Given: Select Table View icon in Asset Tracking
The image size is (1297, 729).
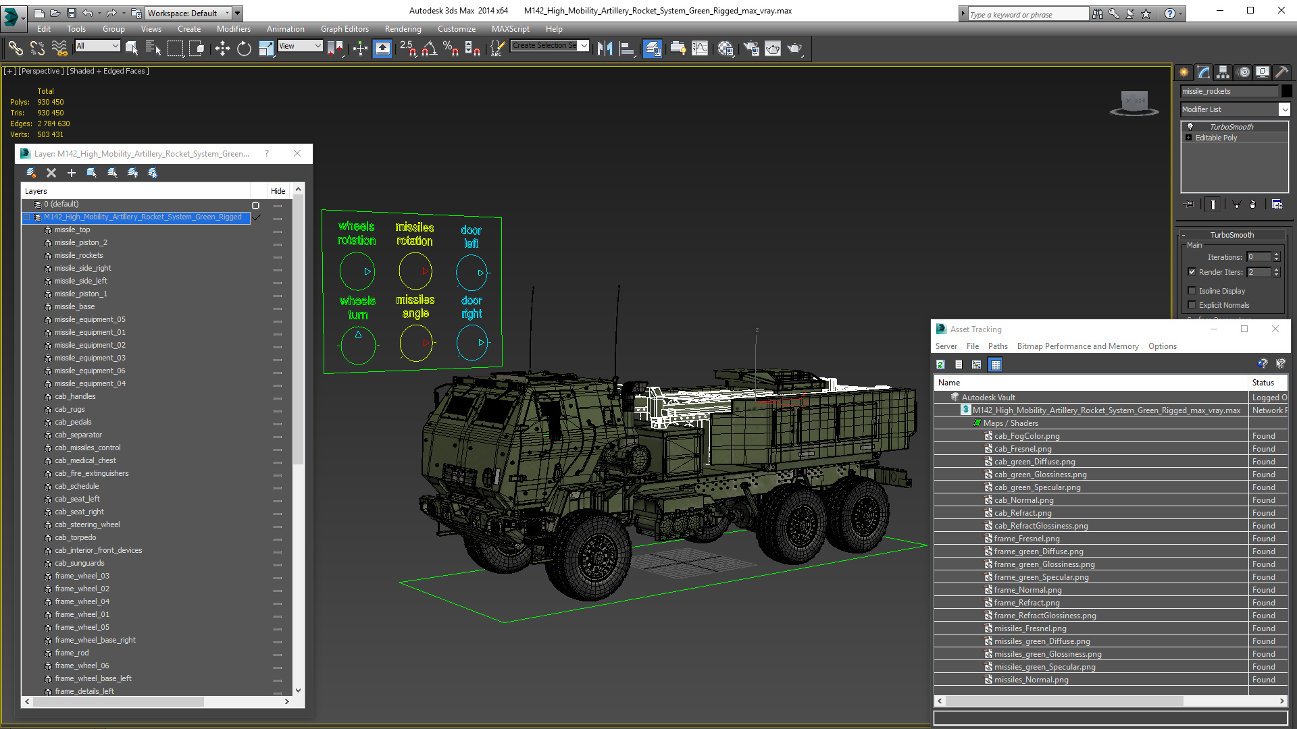Looking at the screenshot, I should tap(995, 364).
